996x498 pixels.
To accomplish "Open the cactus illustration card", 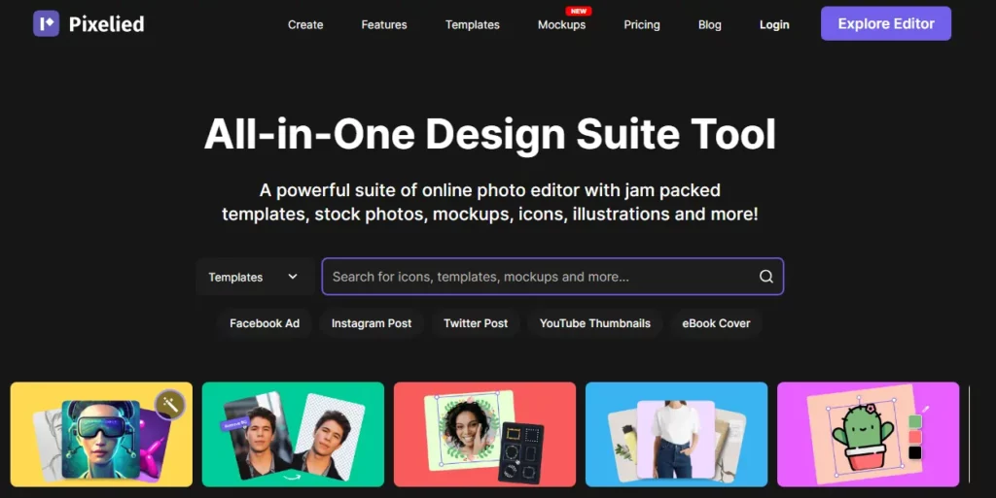I will coord(868,434).
